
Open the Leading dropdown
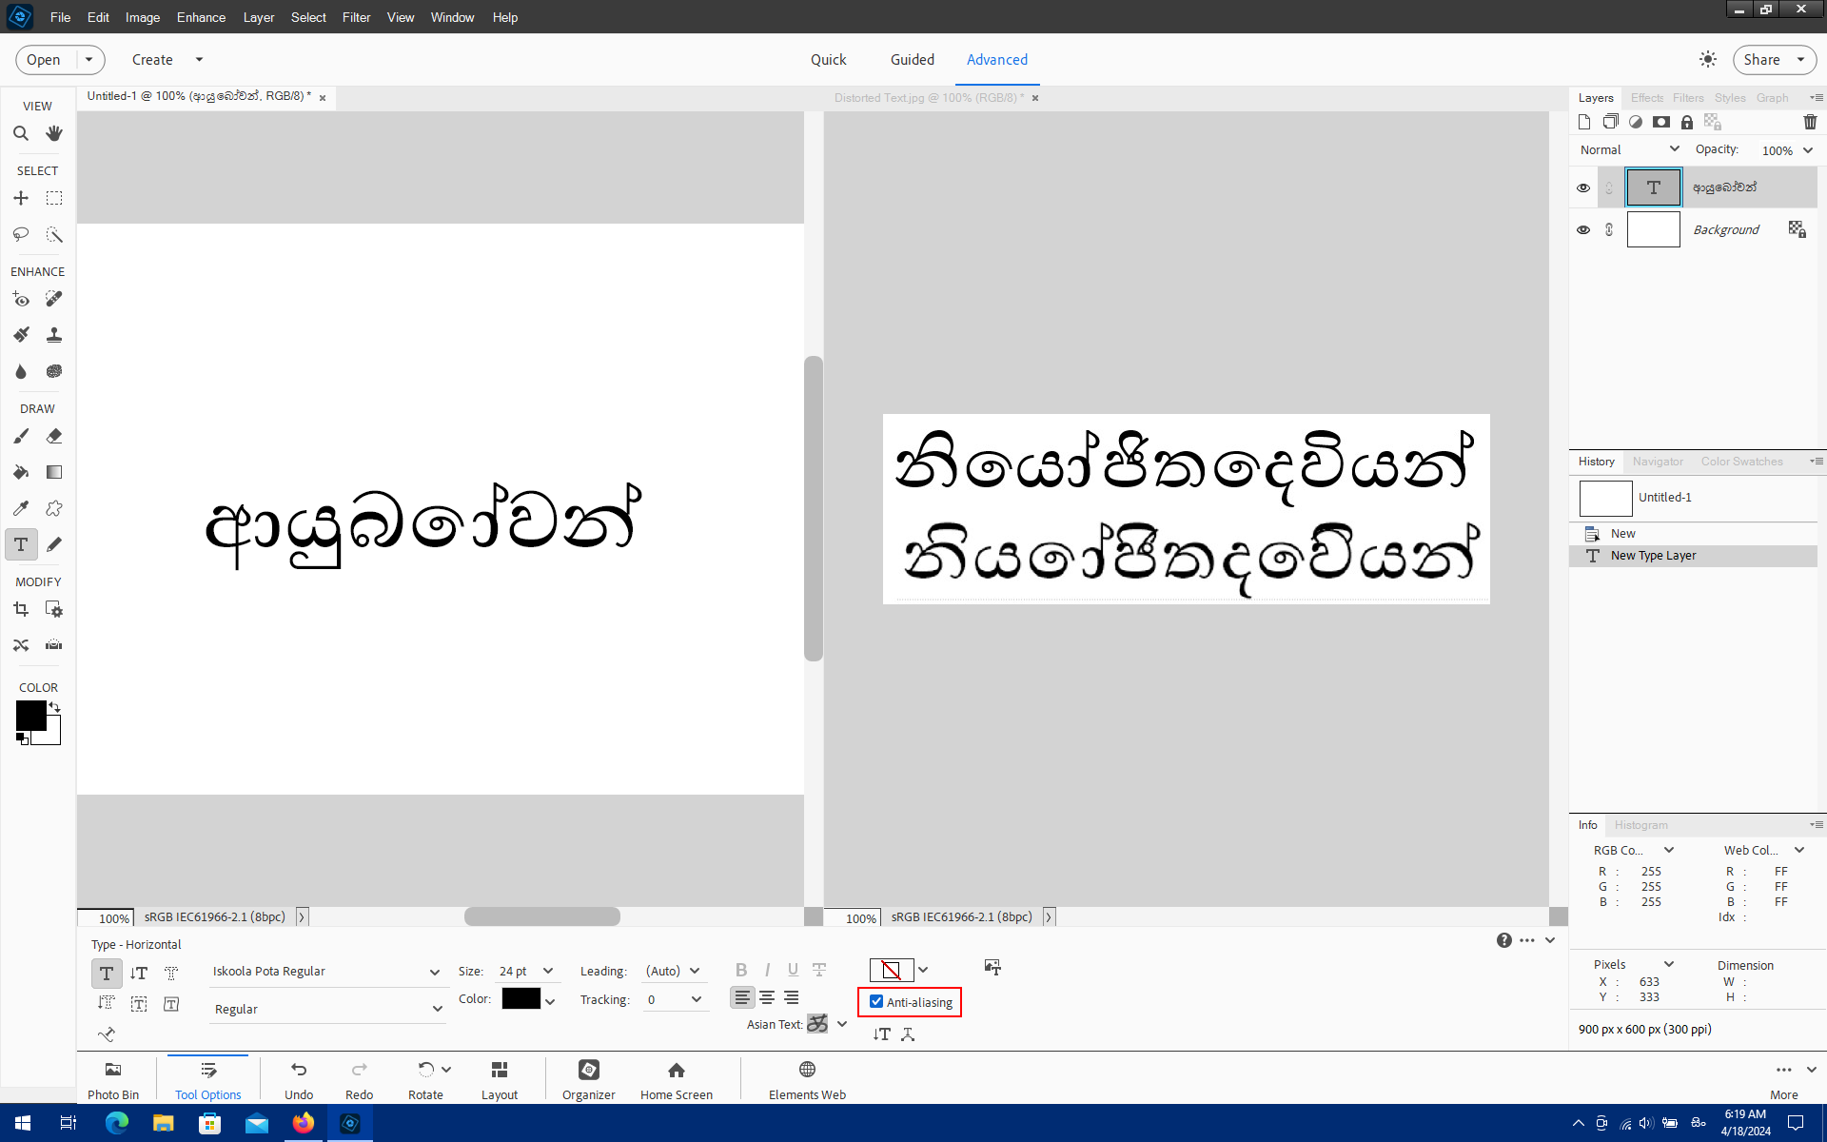(x=673, y=970)
